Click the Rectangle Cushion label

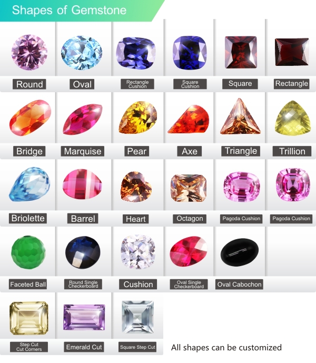(137, 84)
